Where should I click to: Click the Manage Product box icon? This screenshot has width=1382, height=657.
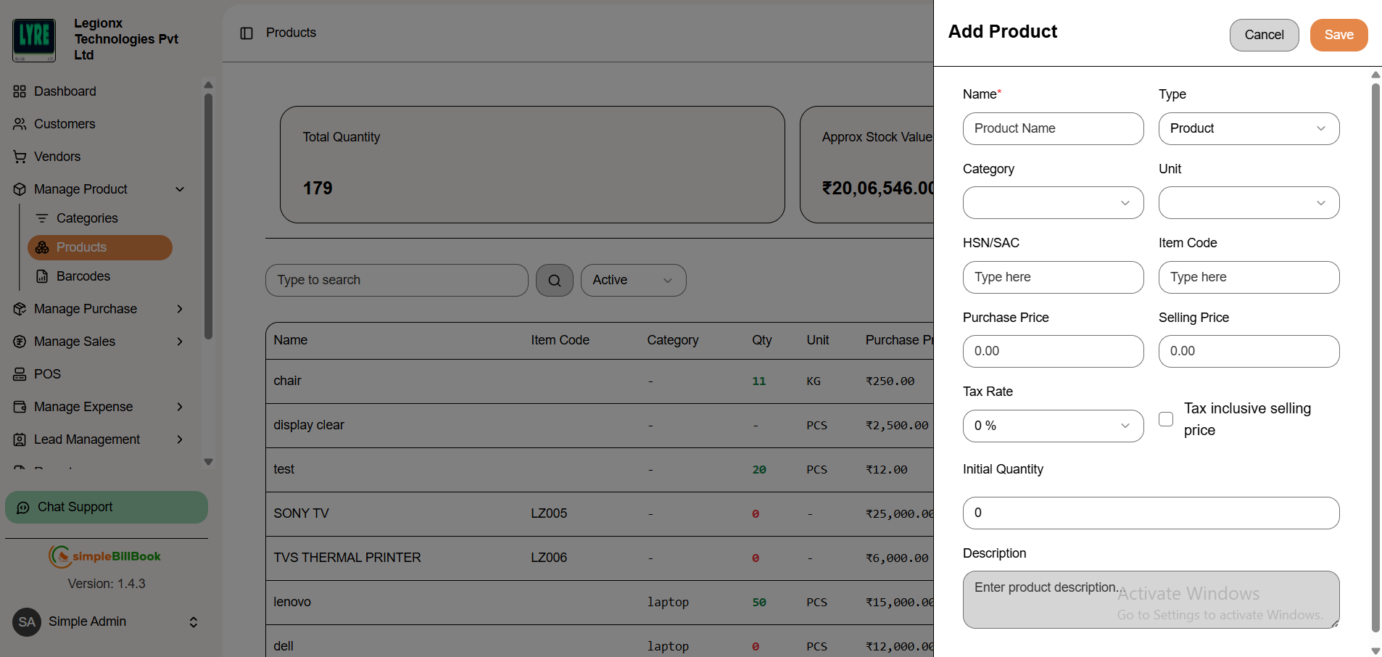click(x=20, y=189)
